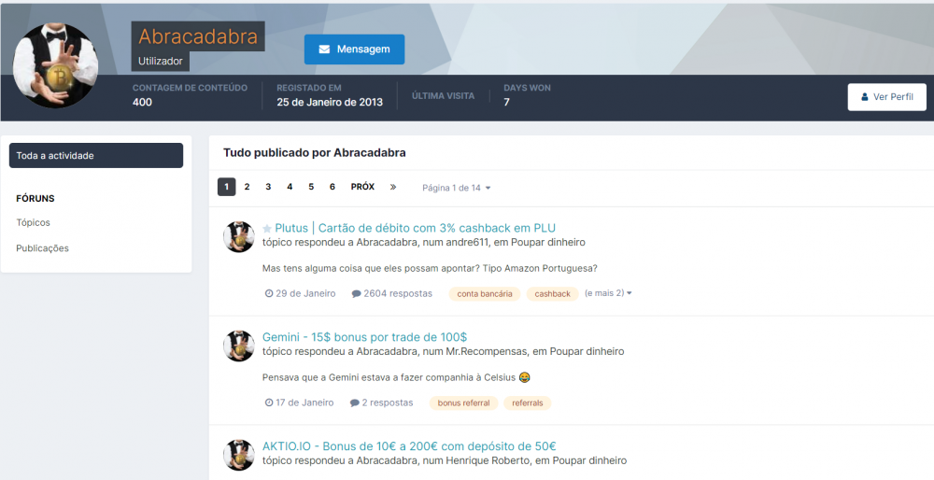Expand the Página 1 de 14 dropdown
Image resolution: width=934 pixels, height=480 pixels.
click(x=456, y=188)
